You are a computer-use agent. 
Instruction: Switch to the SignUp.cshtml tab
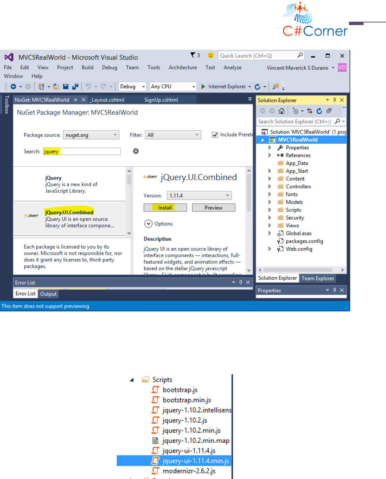pos(161,100)
